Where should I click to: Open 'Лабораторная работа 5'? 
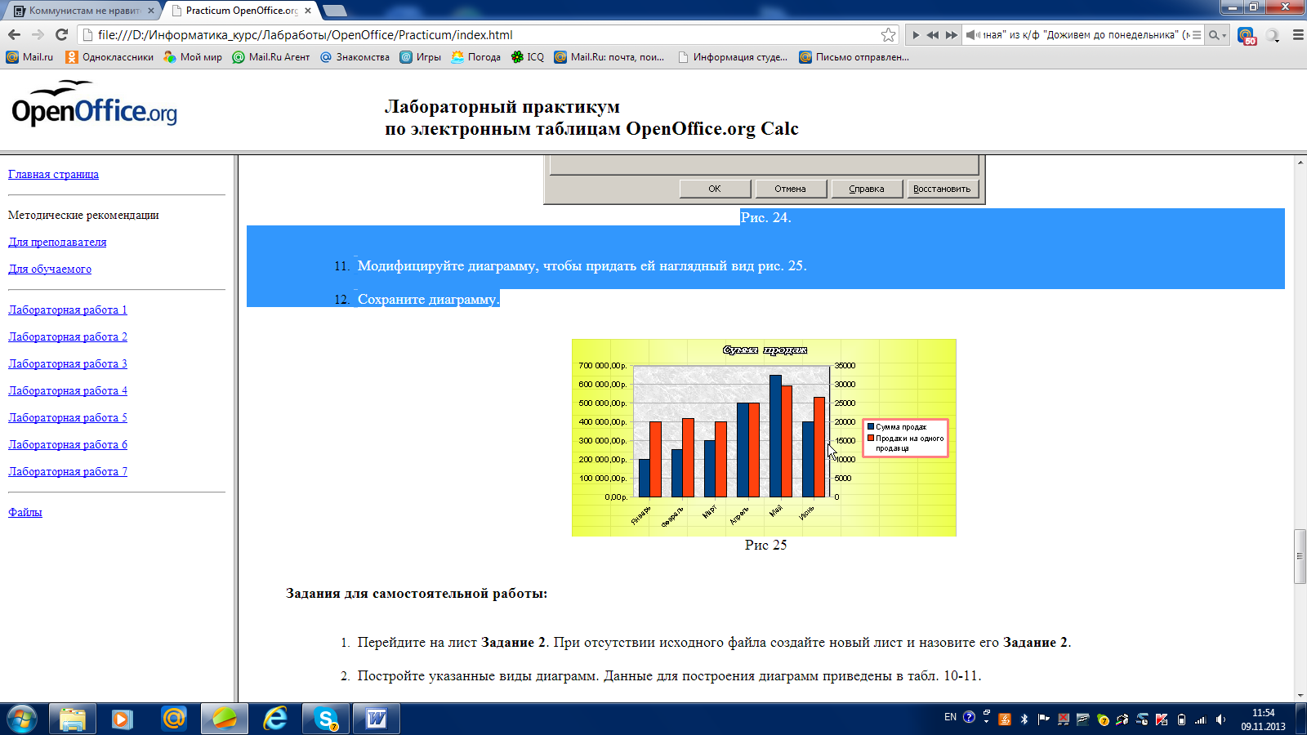click(68, 417)
